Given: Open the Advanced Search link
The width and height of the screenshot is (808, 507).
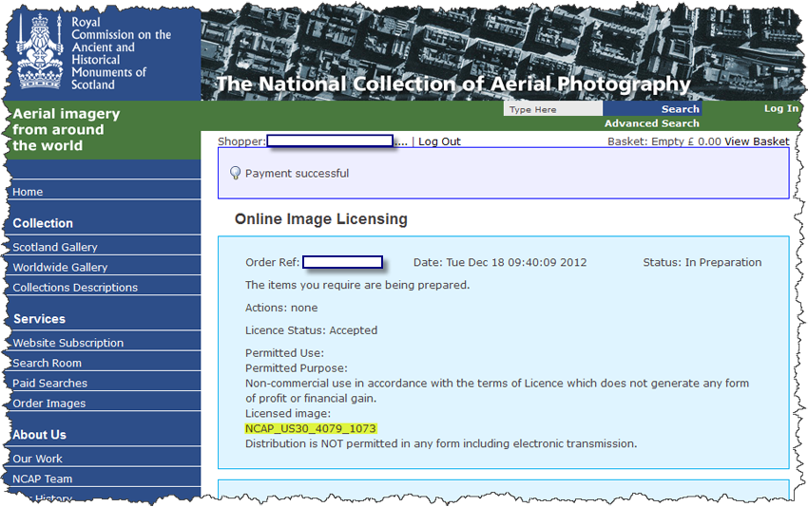Looking at the screenshot, I should click(x=651, y=123).
